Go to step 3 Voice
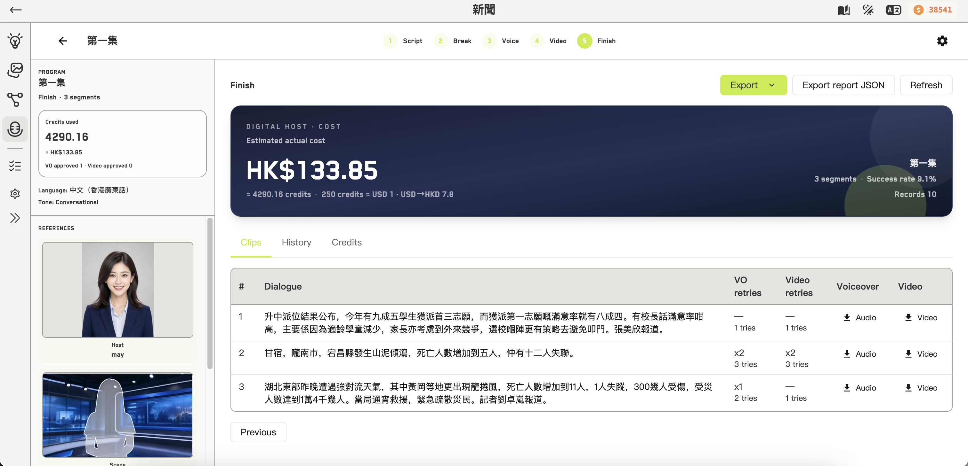This screenshot has height=466, width=968. click(501, 41)
